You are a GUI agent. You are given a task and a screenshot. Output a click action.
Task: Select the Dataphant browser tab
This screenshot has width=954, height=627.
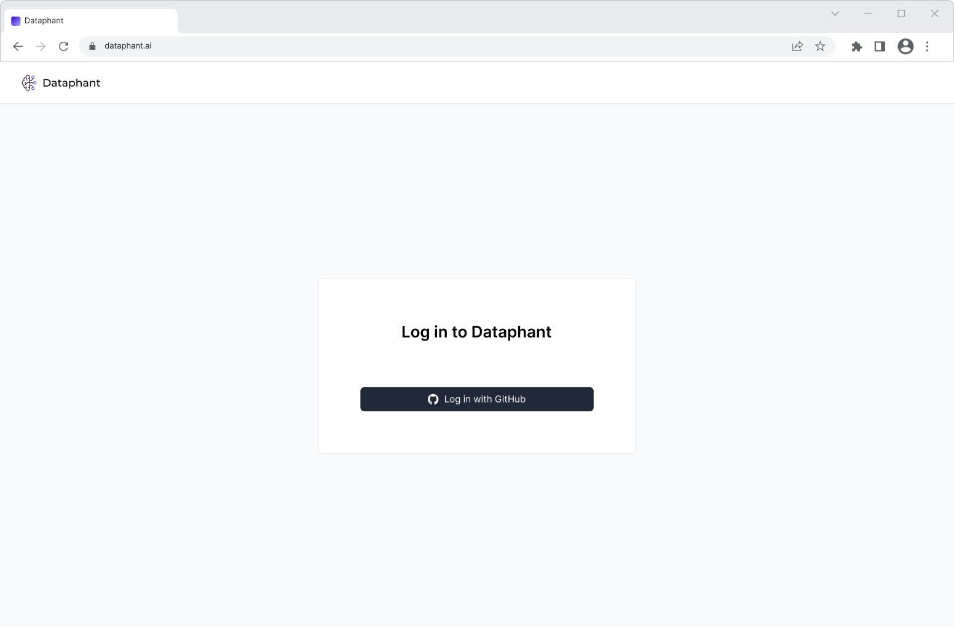(89, 20)
